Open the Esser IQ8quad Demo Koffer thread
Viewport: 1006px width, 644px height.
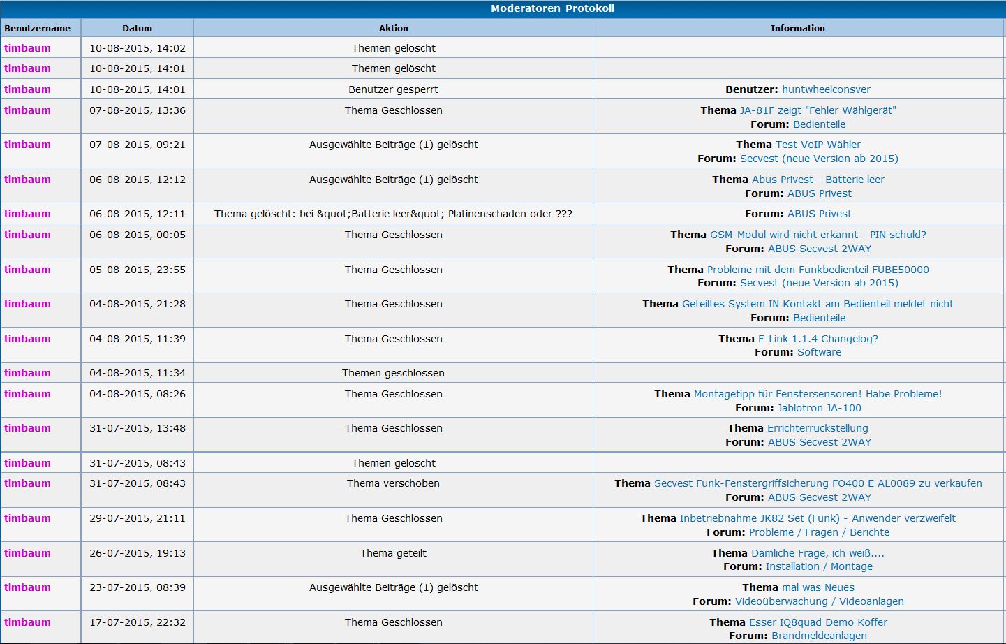[x=818, y=622]
